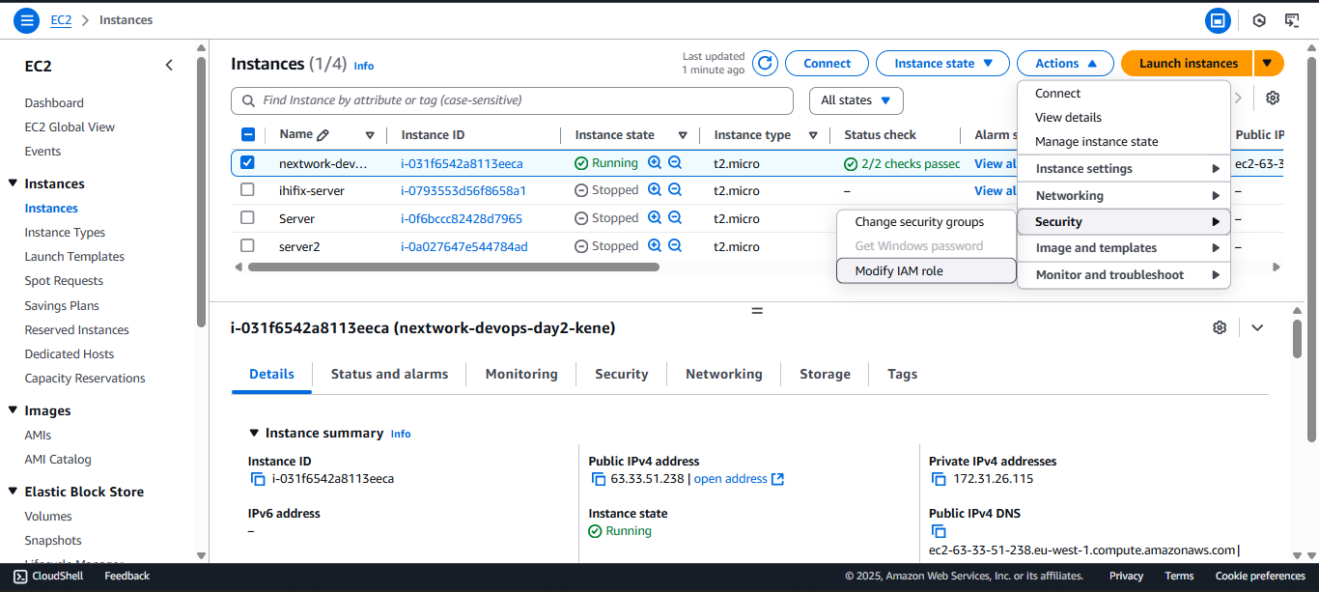The height and width of the screenshot is (592, 1319).
Task: Zoom out on server2 instance state
Action: (x=675, y=246)
